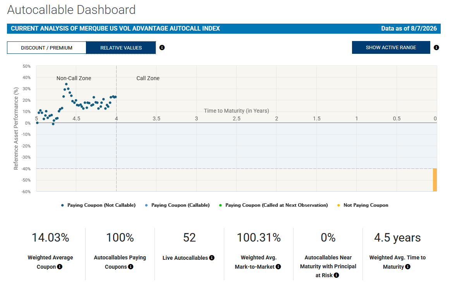This screenshot has height=295, width=450.
Task: Click the 100% paying coupons value
Action: pyautogui.click(x=120, y=238)
